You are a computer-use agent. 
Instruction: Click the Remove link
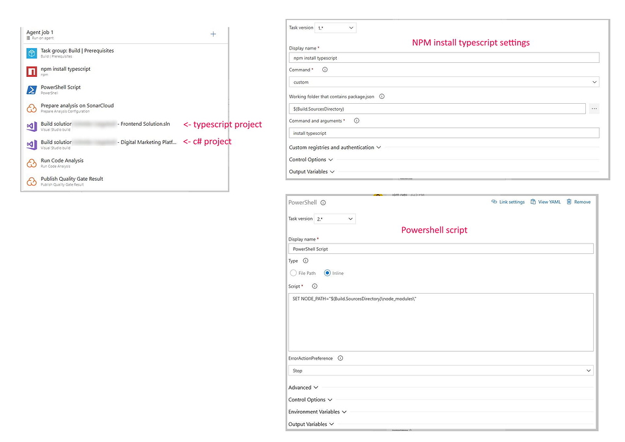579,202
